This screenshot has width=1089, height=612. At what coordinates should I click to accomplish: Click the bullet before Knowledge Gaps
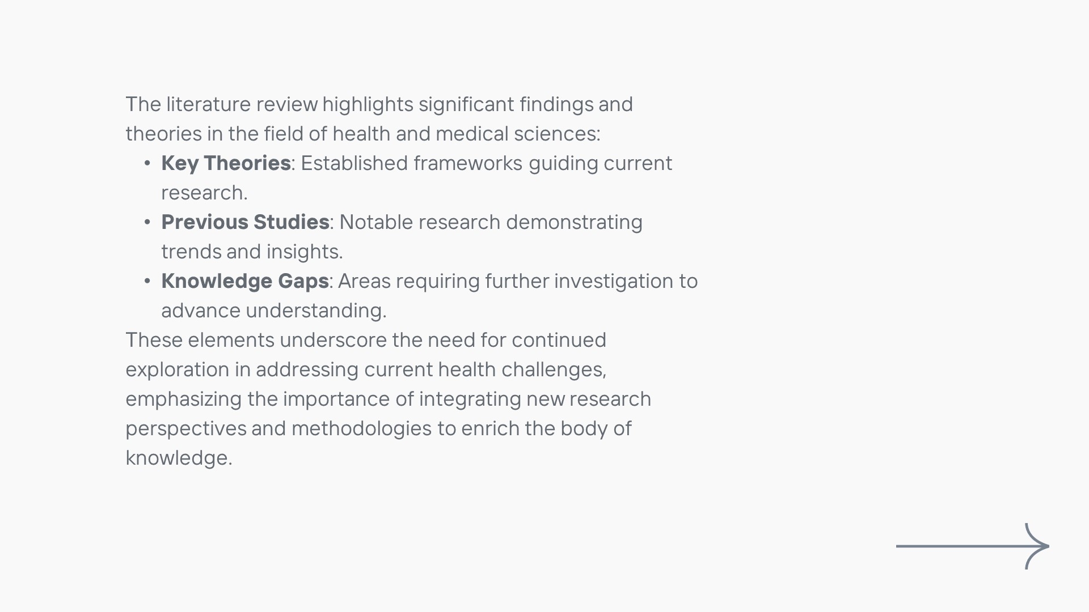click(147, 282)
